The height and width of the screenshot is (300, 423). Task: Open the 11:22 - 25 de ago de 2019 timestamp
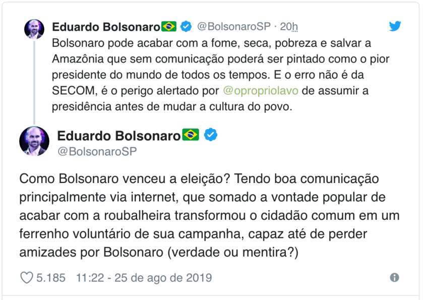(144, 278)
